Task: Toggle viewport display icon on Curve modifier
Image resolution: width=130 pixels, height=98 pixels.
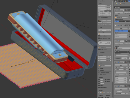Action: click(x=128, y=10)
